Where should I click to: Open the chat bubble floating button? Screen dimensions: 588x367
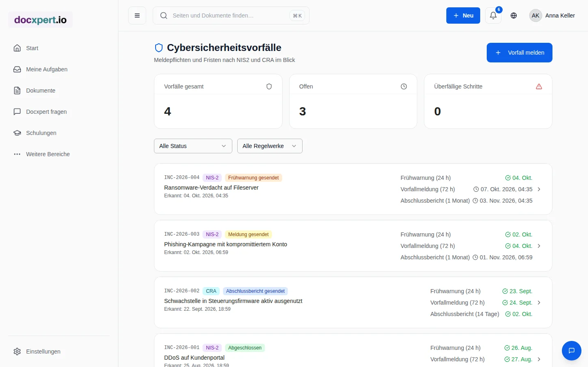click(x=572, y=351)
